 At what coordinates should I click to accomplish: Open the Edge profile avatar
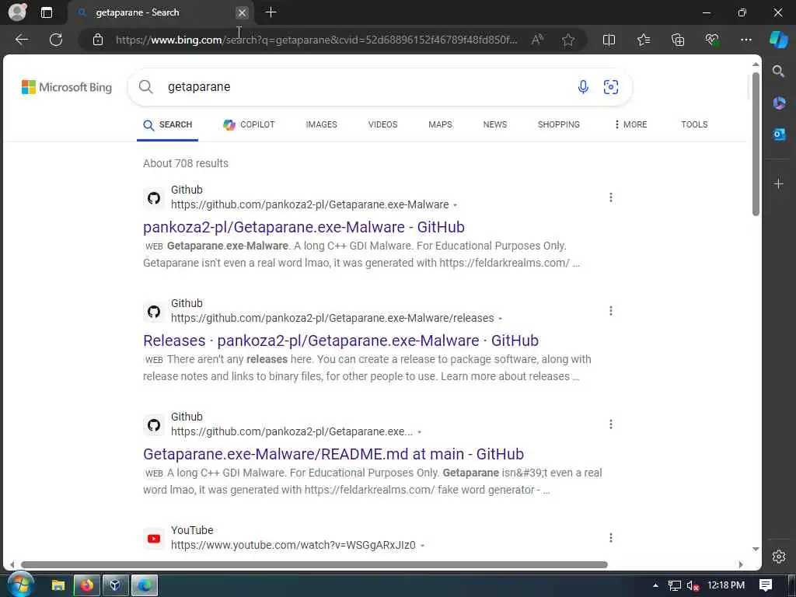click(x=17, y=12)
